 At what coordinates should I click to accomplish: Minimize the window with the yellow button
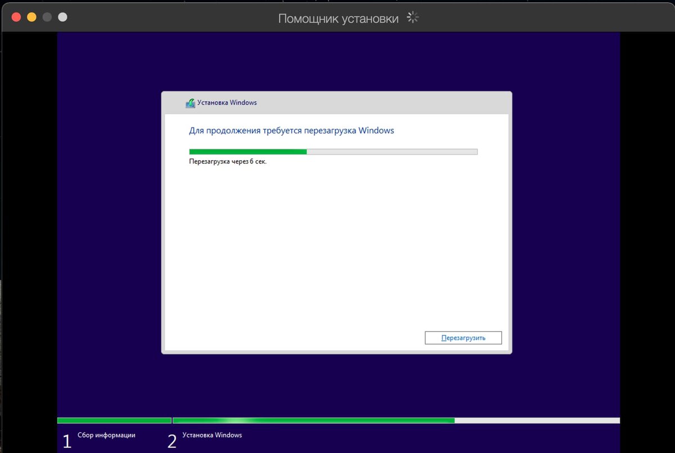coord(31,17)
